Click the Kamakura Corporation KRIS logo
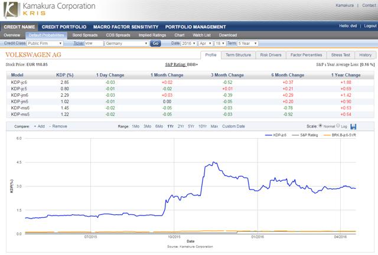The width and height of the screenshot is (378, 255). click(50, 9)
